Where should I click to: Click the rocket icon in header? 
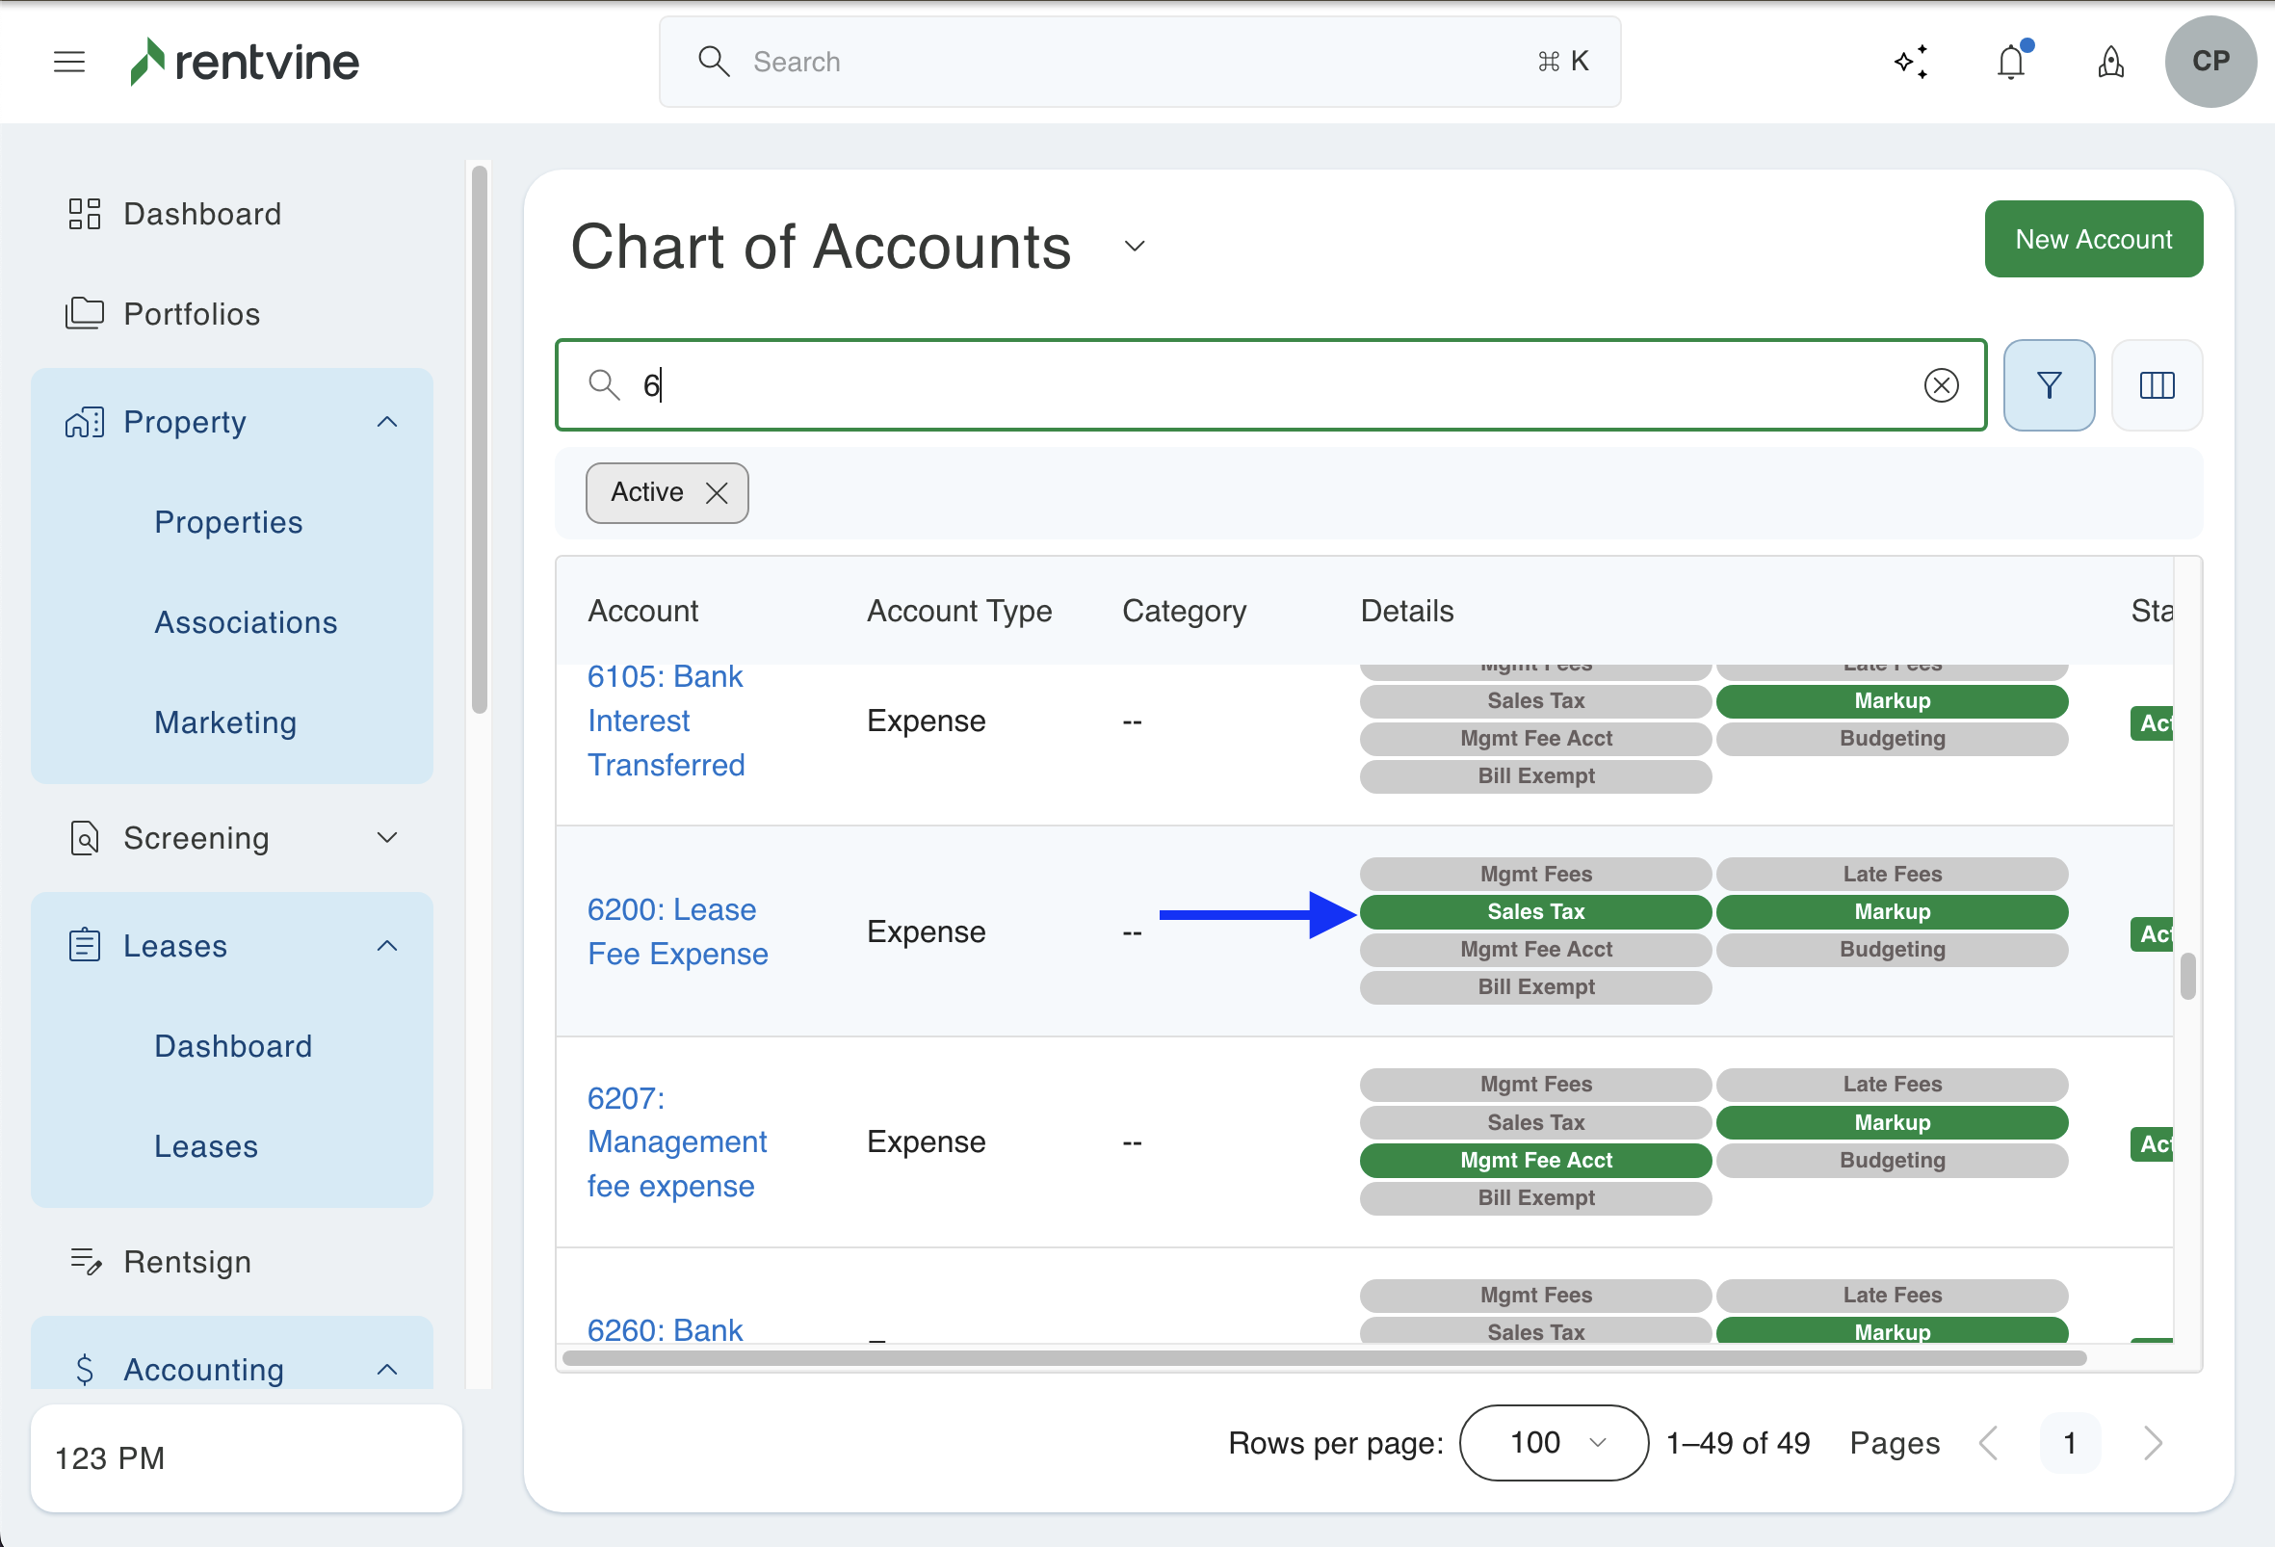(x=2109, y=62)
